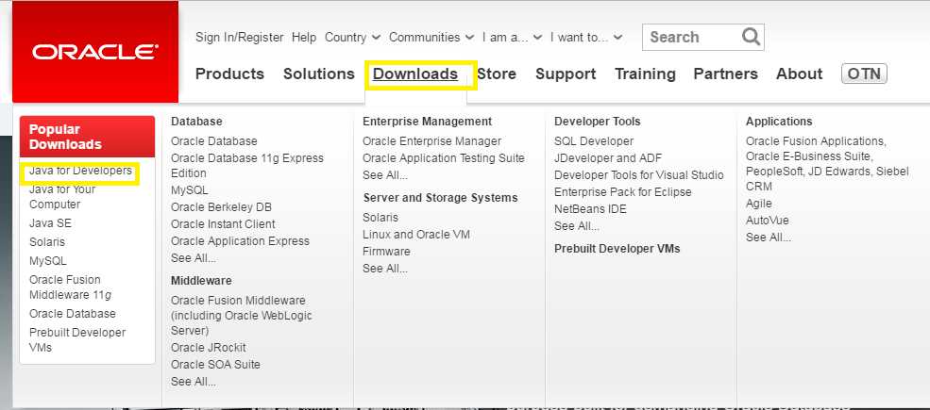Open Prebuilt Developer VMs in Popular Downloads
The width and height of the screenshot is (930, 410).
pyautogui.click(x=77, y=339)
